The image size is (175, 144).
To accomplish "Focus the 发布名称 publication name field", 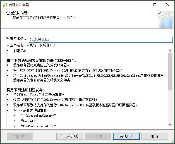I will point(101,40).
